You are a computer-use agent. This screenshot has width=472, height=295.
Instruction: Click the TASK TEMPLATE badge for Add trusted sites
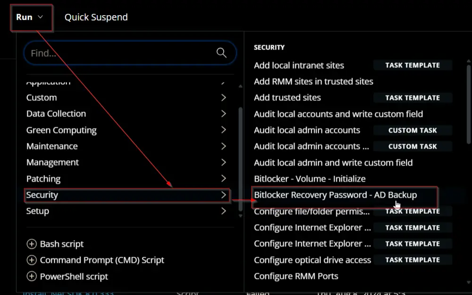point(413,98)
